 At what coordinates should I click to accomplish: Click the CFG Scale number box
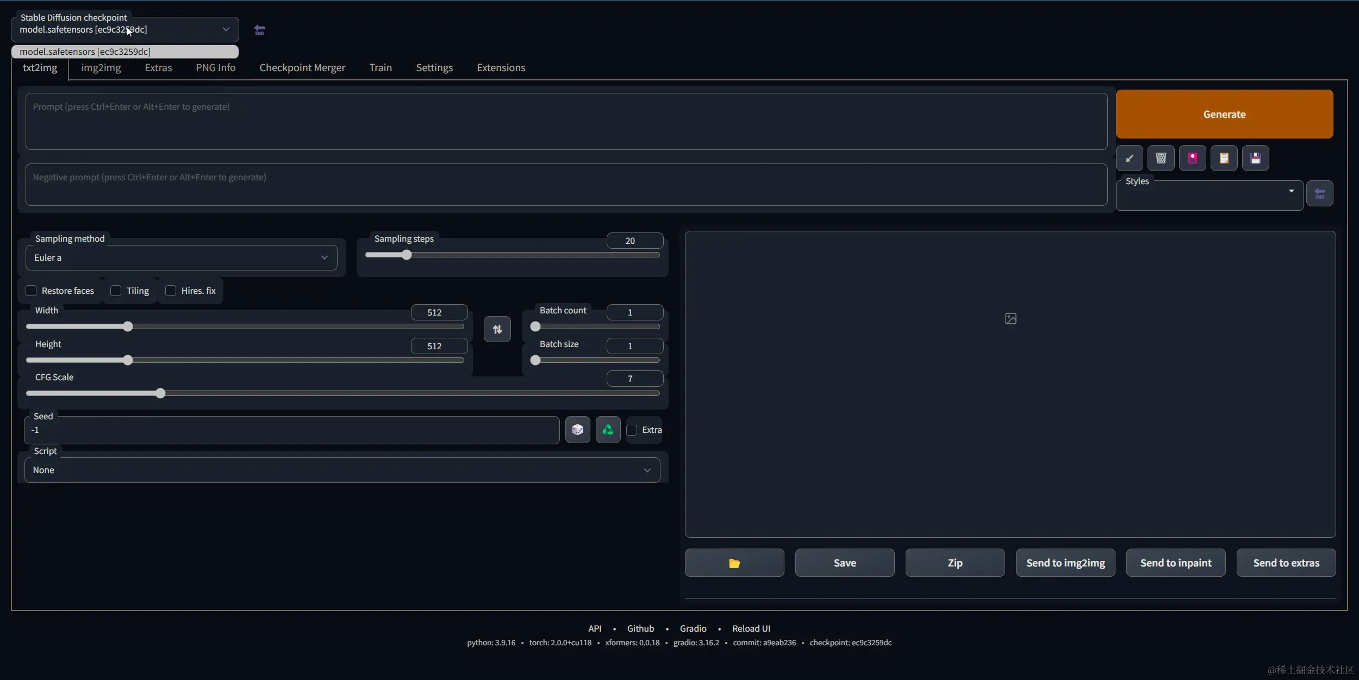(x=635, y=379)
